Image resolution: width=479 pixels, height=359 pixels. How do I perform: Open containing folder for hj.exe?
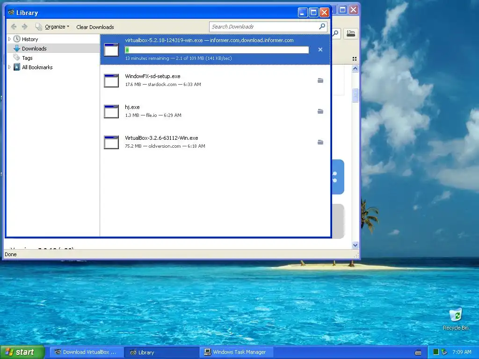(x=320, y=111)
